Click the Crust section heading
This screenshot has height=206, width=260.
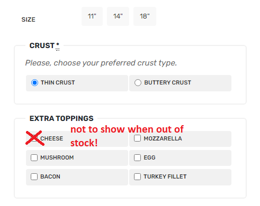pos(42,45)
